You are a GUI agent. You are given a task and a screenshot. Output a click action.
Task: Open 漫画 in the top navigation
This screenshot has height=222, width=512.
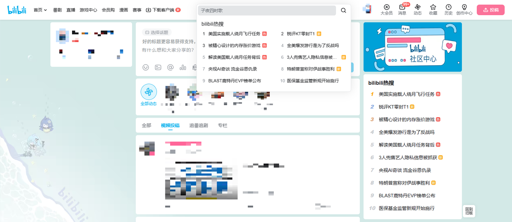click(x=124, y=10)
